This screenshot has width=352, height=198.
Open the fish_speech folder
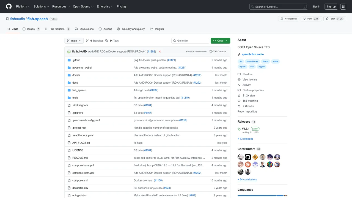(x=79, y=90)
